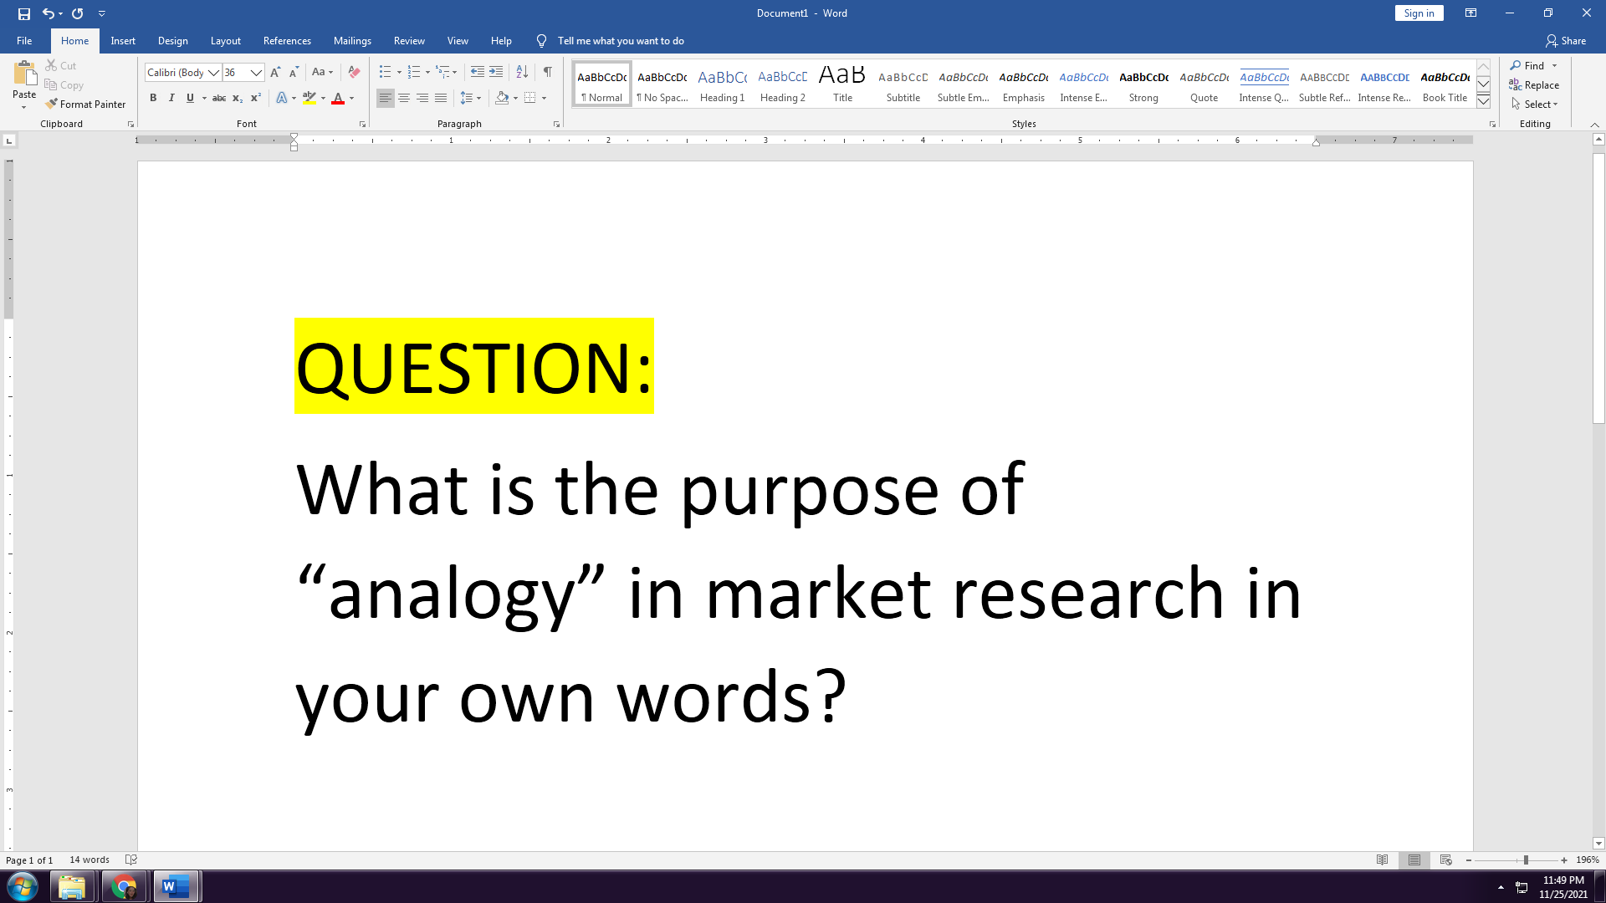The width and height of the screenshot is (1606, 903).
Task: Open the Review tab
Action: [409, 40]
